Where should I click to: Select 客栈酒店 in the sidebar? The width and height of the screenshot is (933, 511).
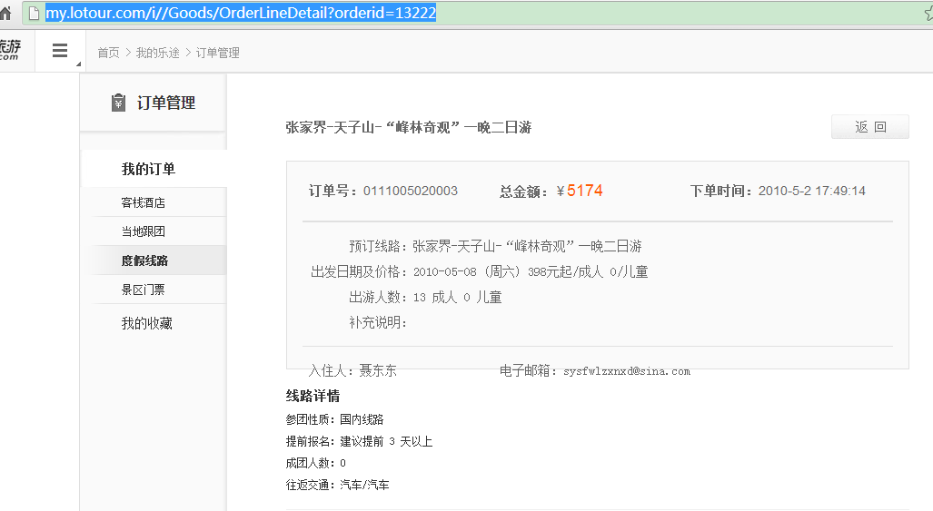point(144,202)
